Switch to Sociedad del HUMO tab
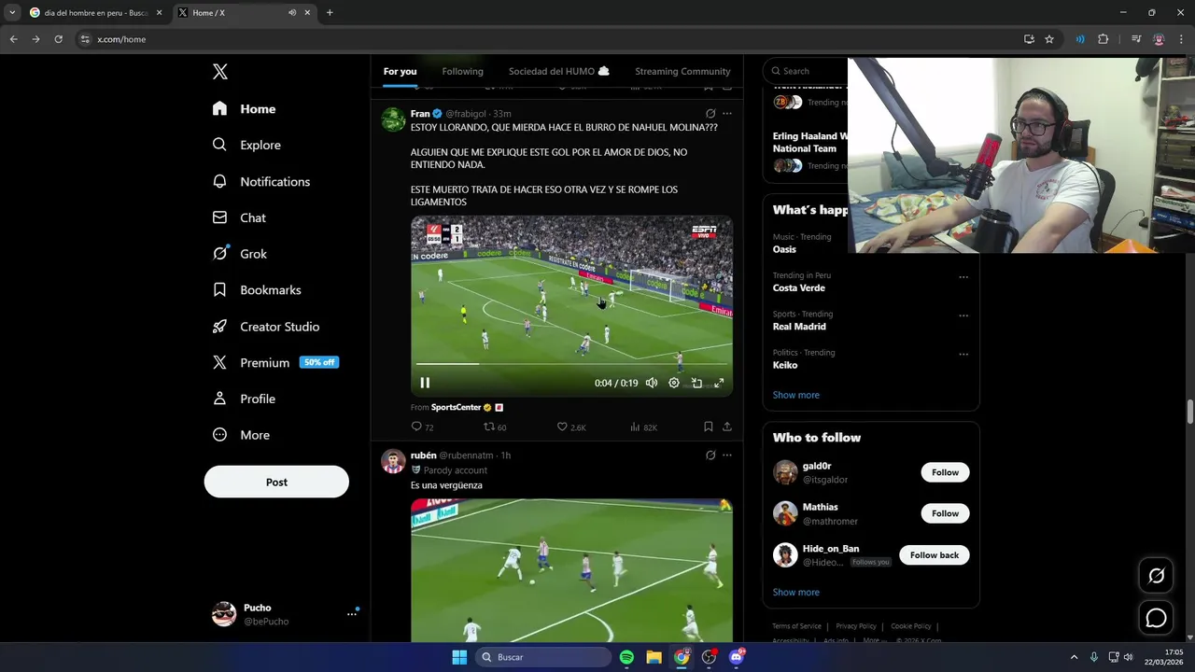Image resolution: width=1195 pixels, height=672 pixels. point(558,71)
